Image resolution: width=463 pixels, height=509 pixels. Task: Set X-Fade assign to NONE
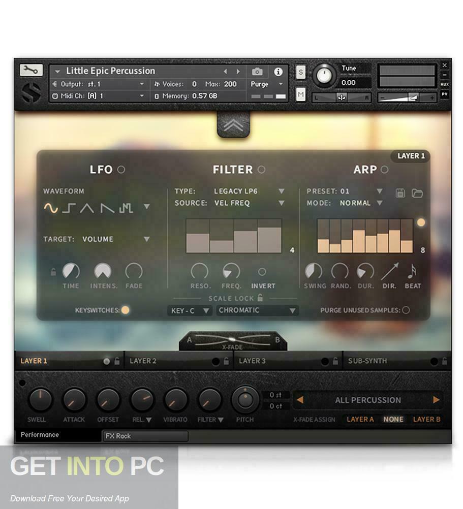pyautogui.click(x=393, y=420)
